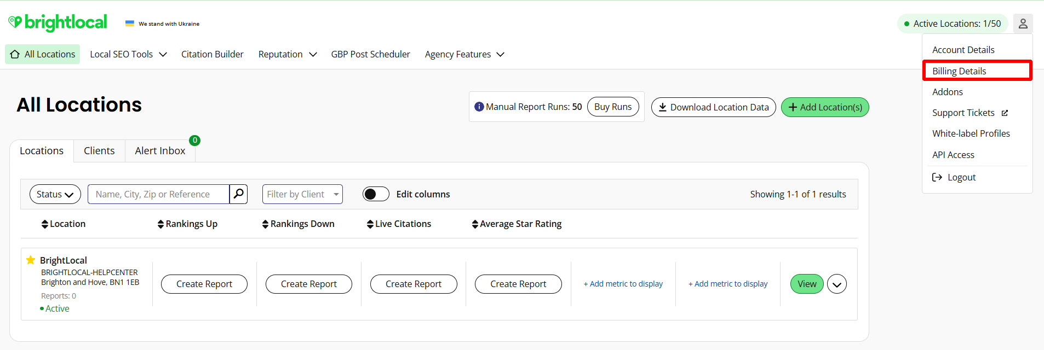Image resolution: width=1044 pixels, height=350 pixels.
Task: Create Report under Rankings Down
Action: pos(309,284)
